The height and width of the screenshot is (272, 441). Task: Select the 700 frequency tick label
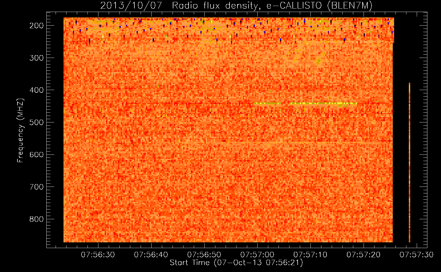tap(37, 187)
